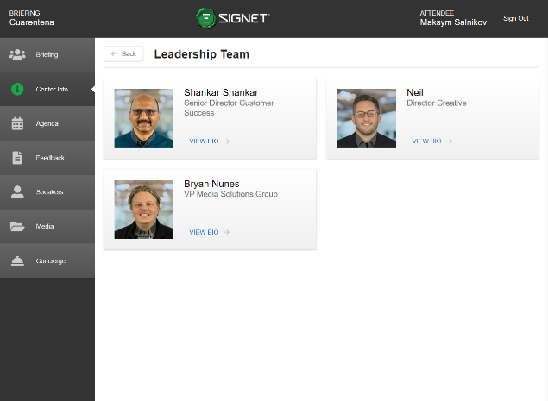This screenshot has width=548, height=401.
Task: Click Bryan Nunes' profile photo
Action: (x=143, y=210)
